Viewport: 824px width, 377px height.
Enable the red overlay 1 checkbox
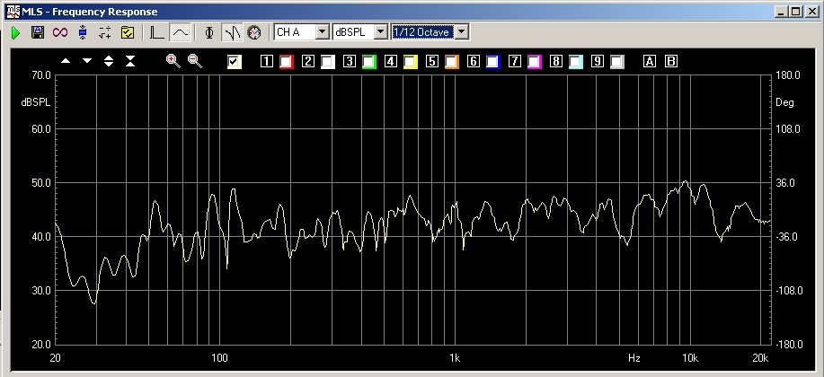(286, 62)
